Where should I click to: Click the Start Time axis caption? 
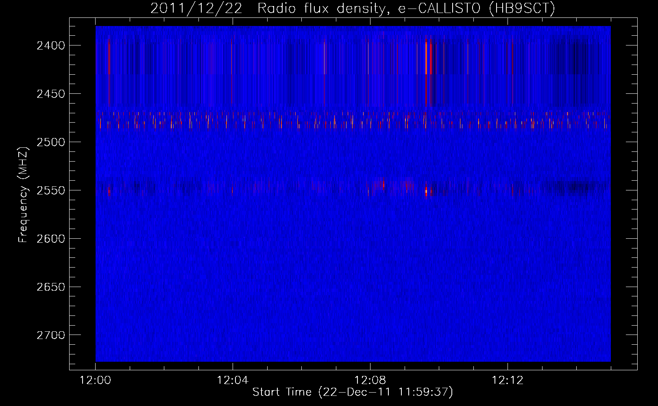click(x=353, y=392)
